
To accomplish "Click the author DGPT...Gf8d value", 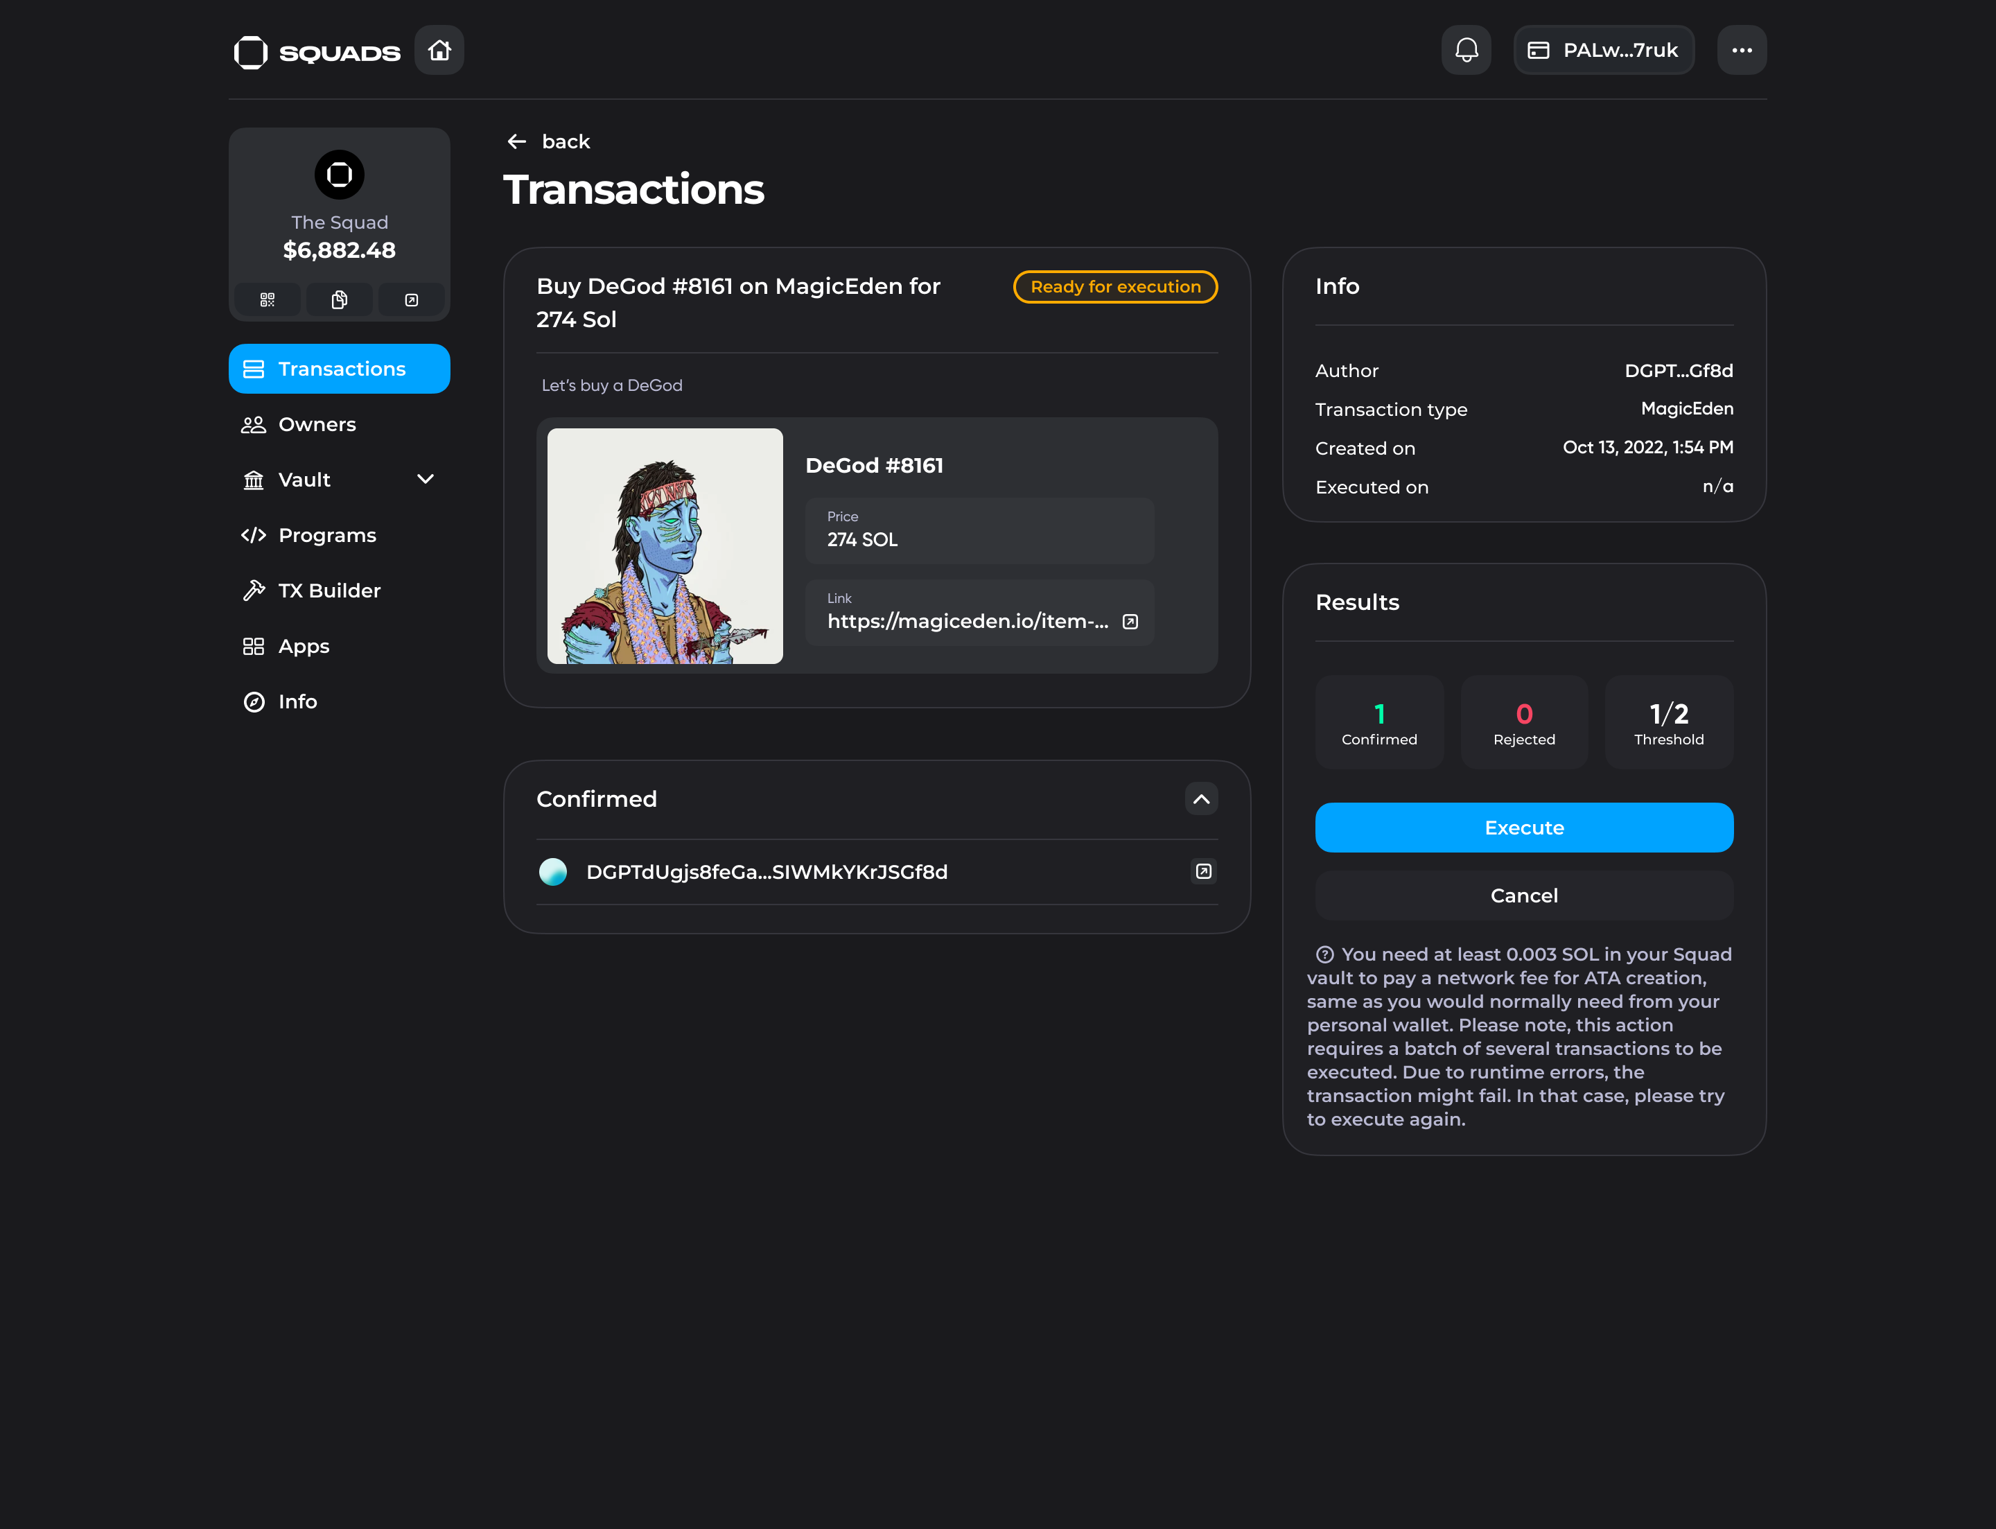I will (x=1679, y=370).
